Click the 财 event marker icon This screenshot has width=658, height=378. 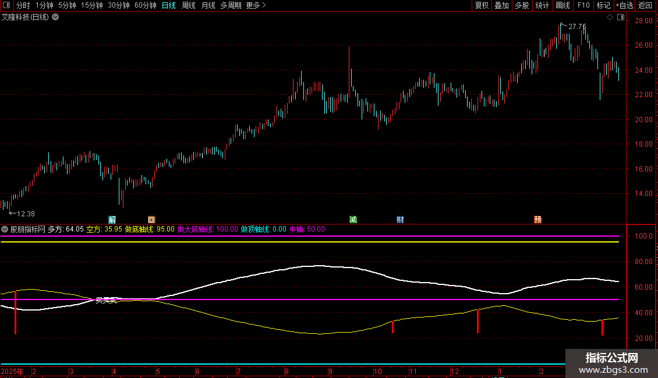point(400,219)
